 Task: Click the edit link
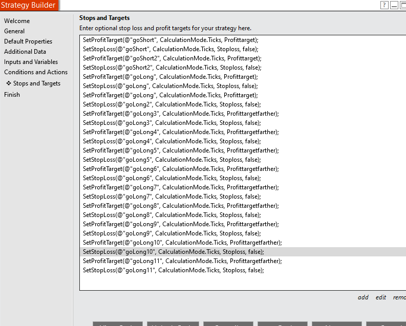click(x=380, y=297)
